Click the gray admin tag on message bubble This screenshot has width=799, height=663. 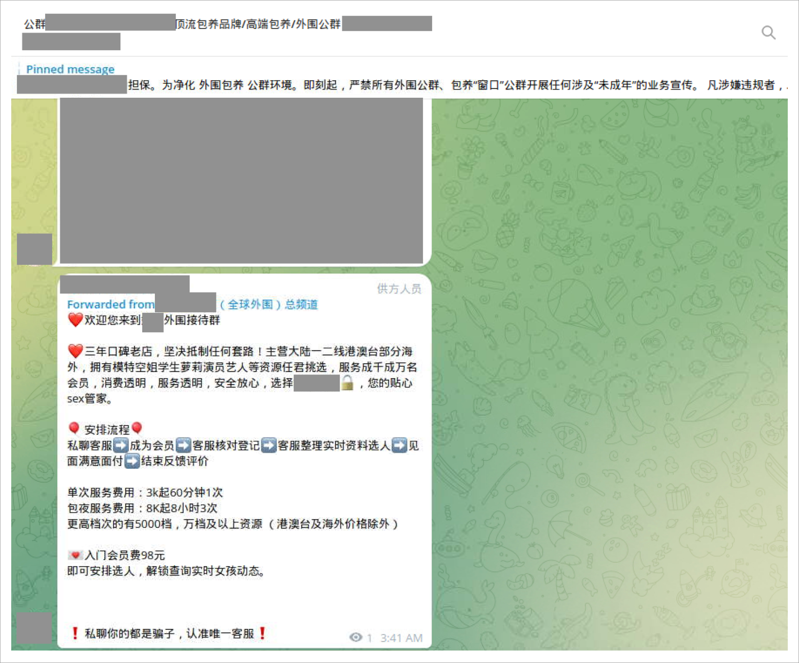[399, 288]
